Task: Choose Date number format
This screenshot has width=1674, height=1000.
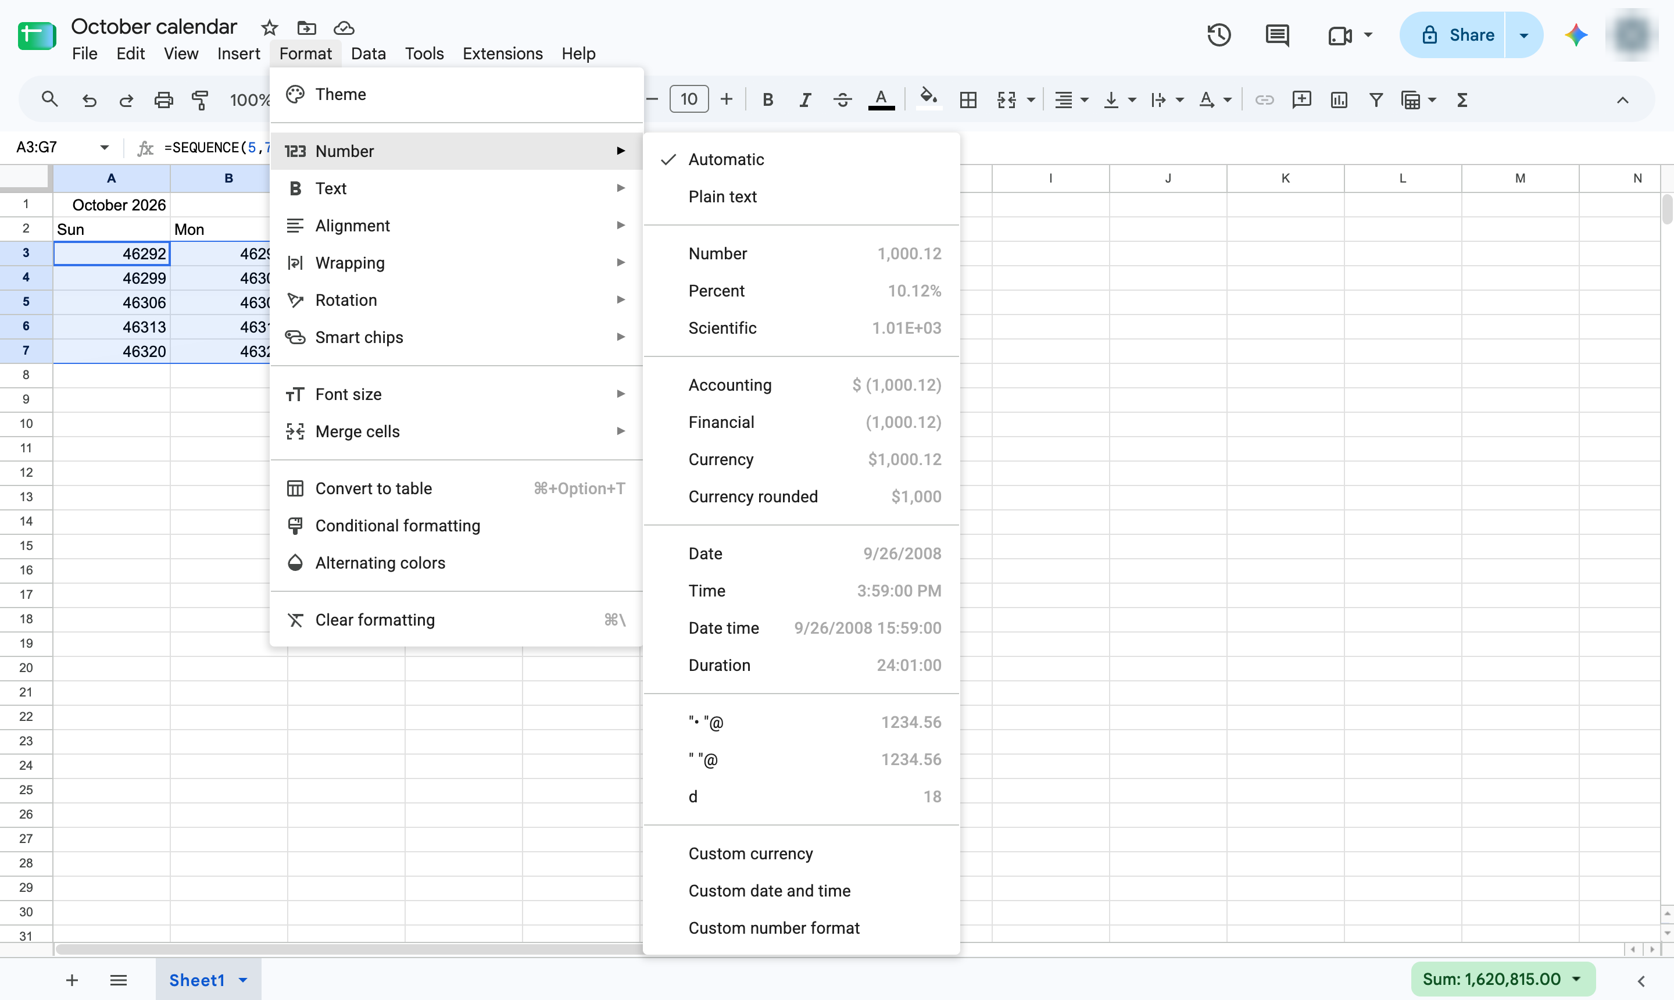Action: 801,554
